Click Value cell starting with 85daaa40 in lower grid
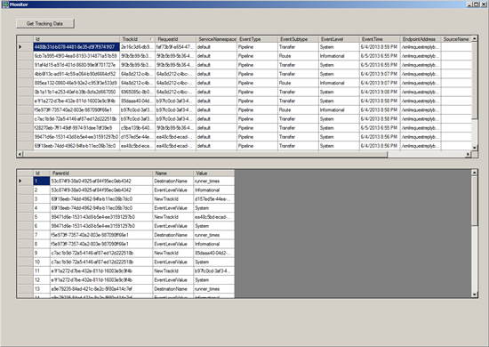 pos(214,253)
